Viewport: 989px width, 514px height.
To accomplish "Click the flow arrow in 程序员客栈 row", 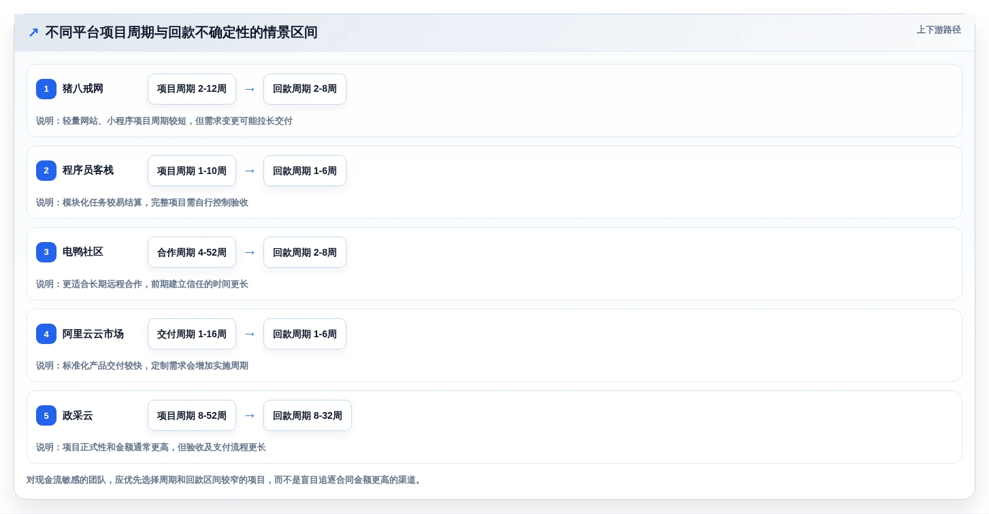I will pyautogui.click(x=250, y=171).
